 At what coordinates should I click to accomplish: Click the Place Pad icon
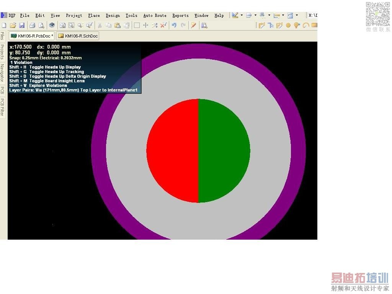click(288, 25)
